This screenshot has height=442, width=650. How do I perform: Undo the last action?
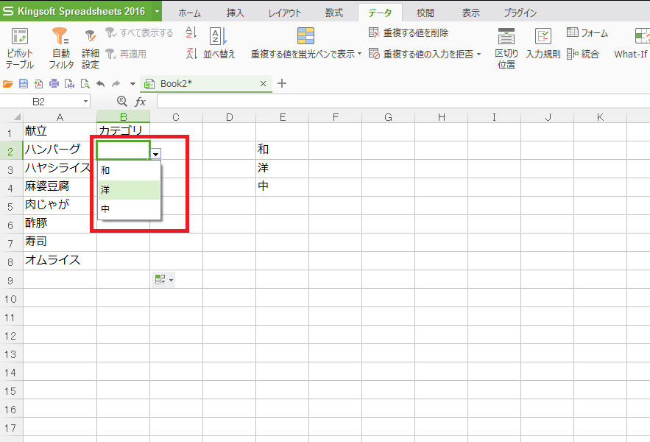(100, 84)
